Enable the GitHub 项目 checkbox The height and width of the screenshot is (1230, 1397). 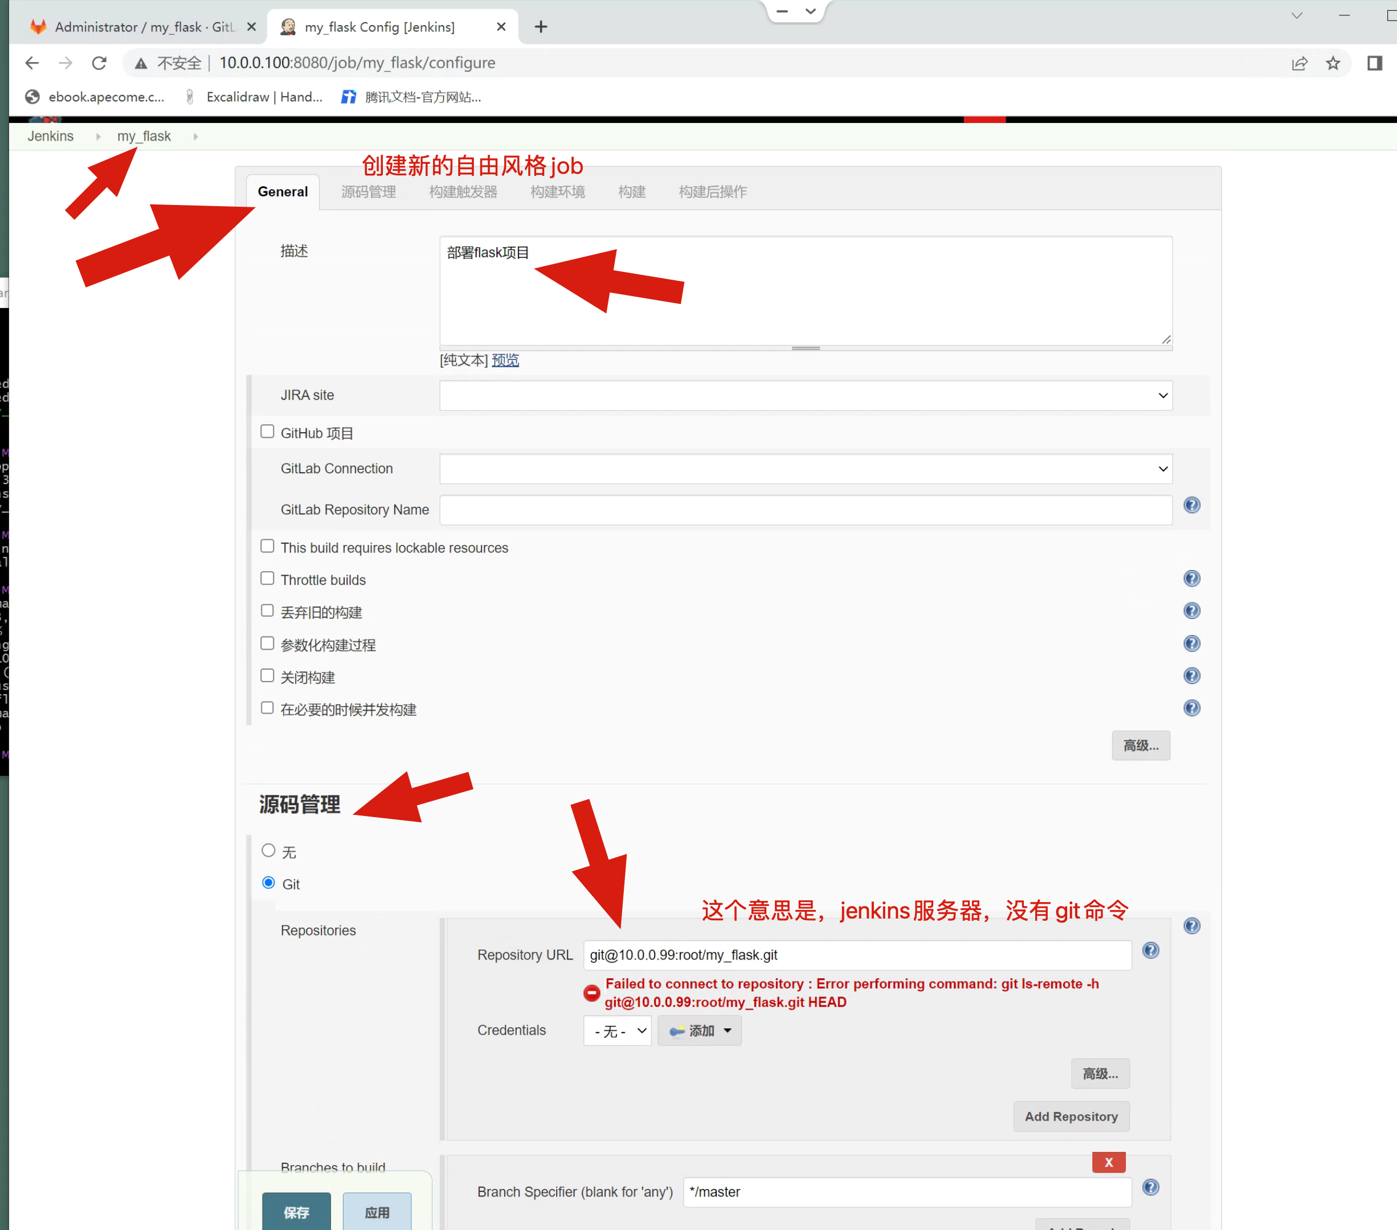click(267, 432)
